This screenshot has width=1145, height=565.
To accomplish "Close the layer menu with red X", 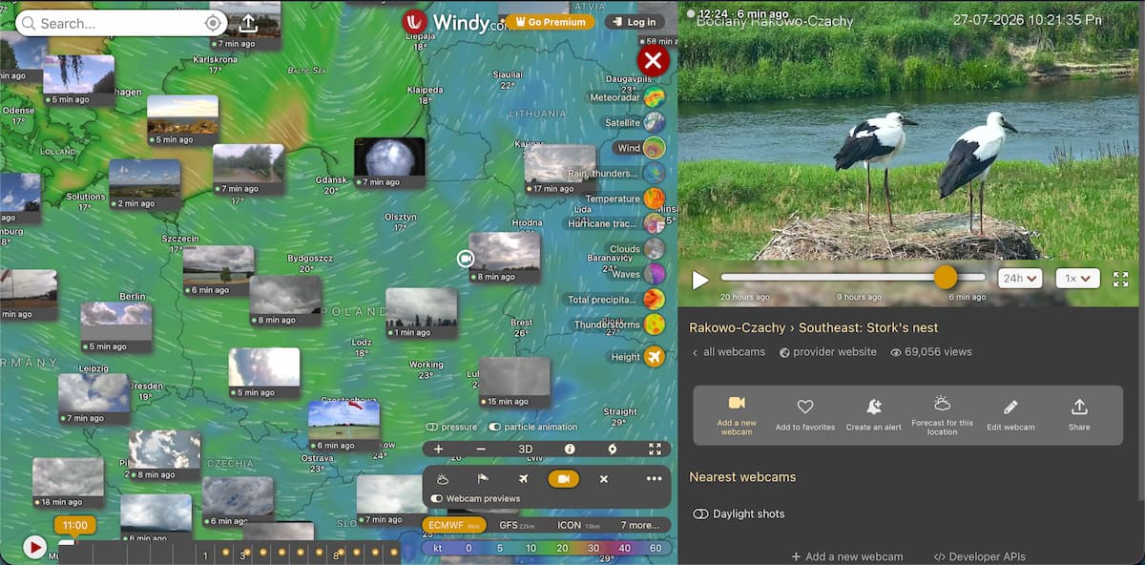I will pos(654,62).
